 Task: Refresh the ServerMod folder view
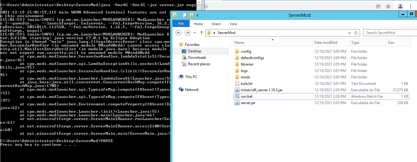pos(356,33)
